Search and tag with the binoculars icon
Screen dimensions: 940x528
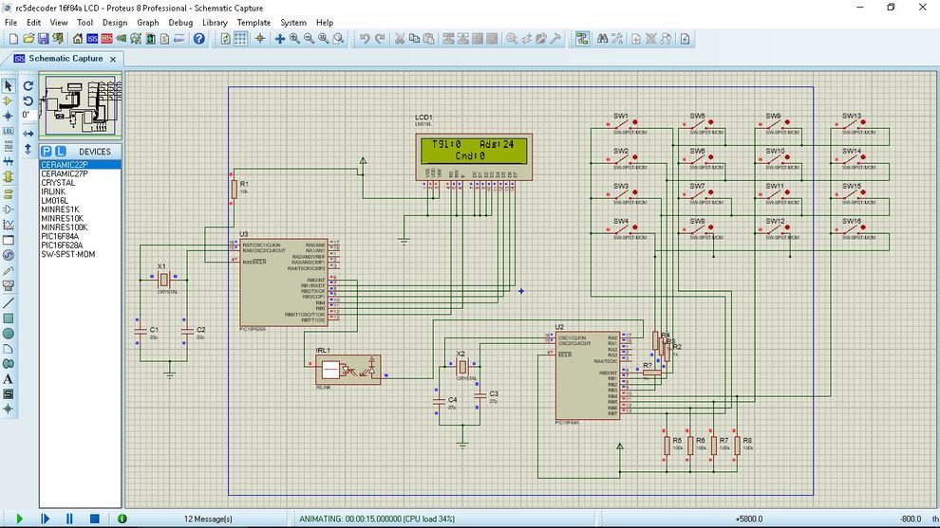pos(603,39)
